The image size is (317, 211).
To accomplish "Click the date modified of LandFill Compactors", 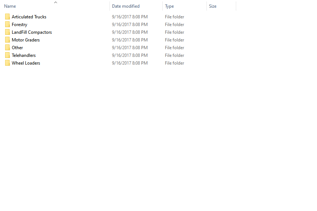I will 130,32.
